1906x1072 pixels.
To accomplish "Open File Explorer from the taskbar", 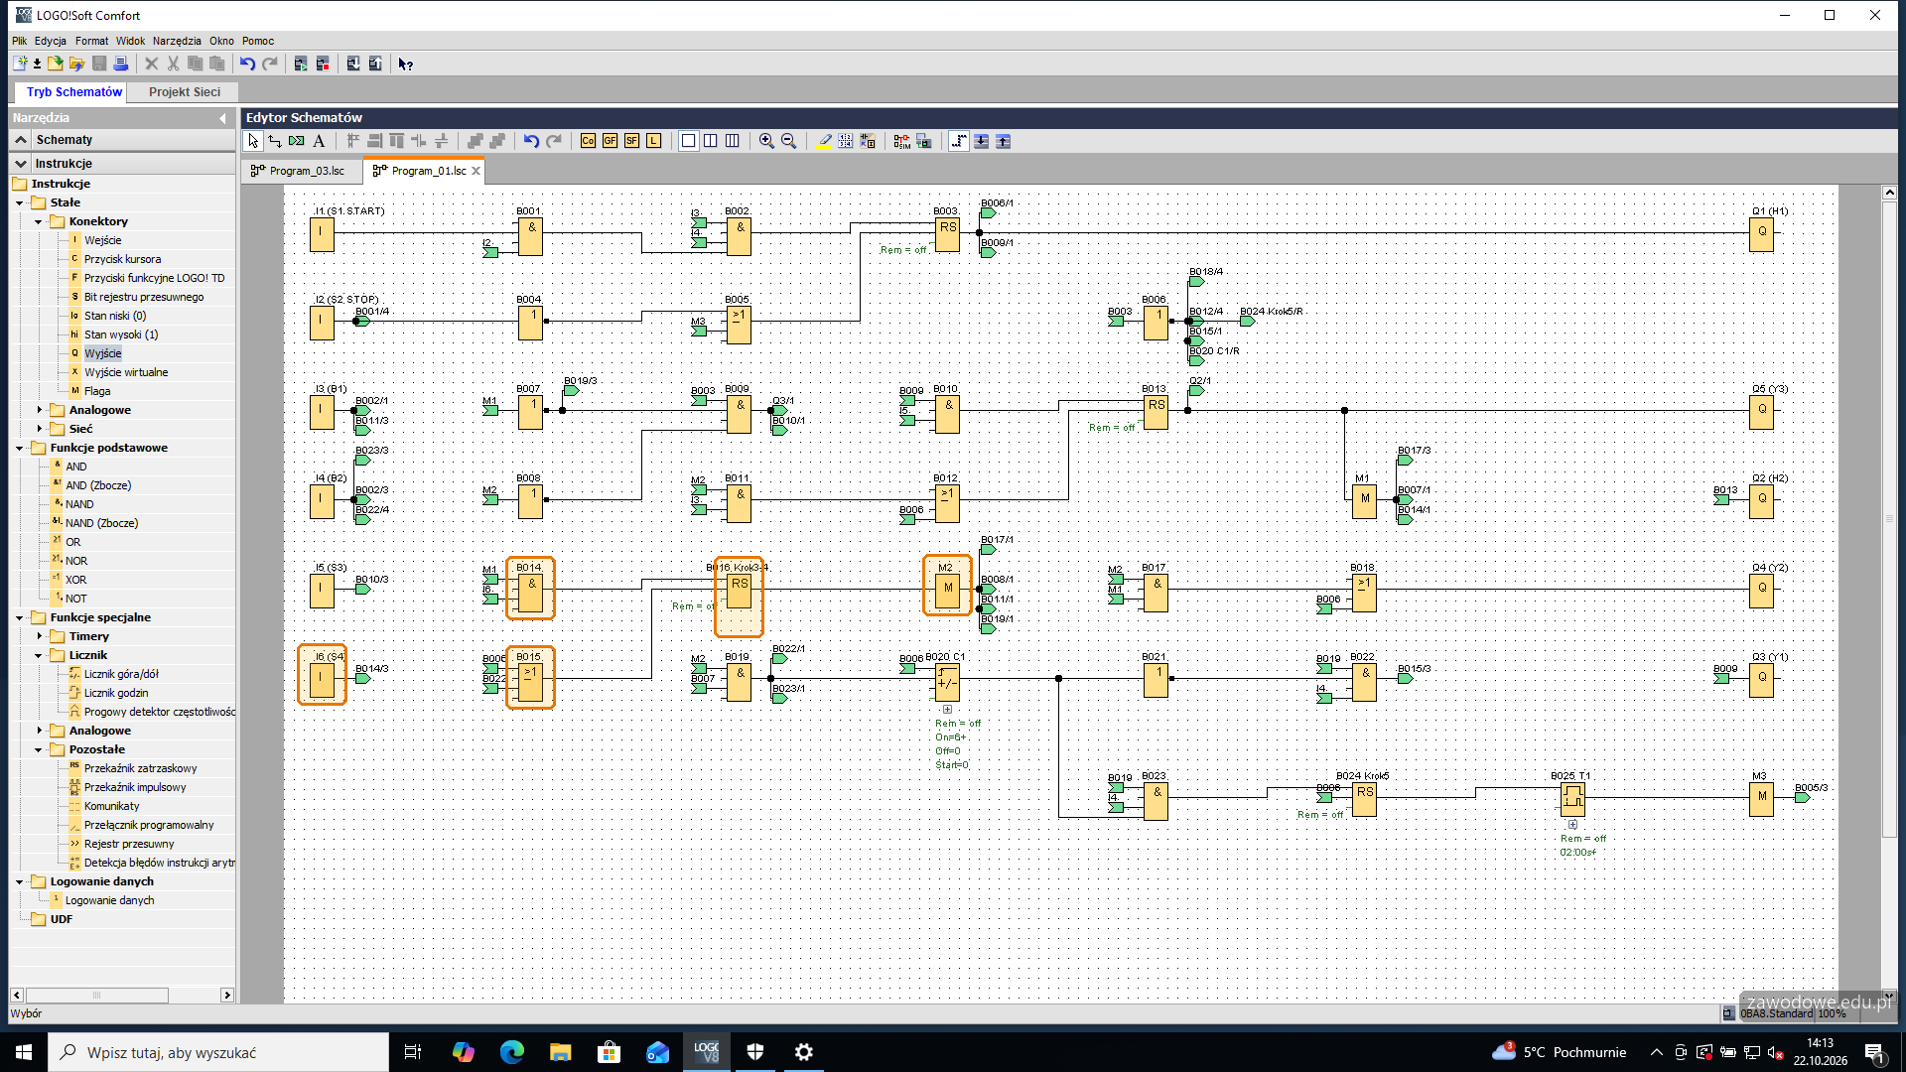I will [561, 1052].
